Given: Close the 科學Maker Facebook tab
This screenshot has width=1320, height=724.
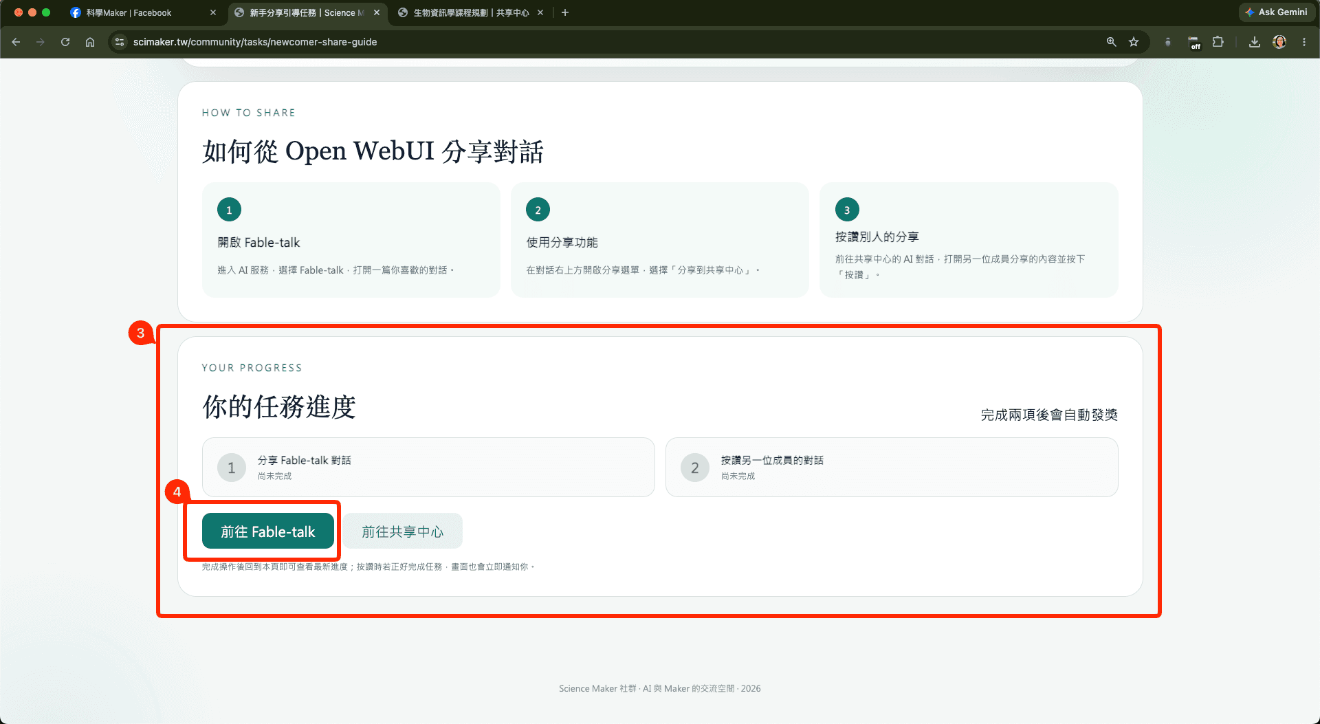Looking at the screenshot, I should coord(213,12).
